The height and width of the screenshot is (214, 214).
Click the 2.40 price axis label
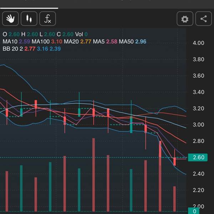[198, 174]
